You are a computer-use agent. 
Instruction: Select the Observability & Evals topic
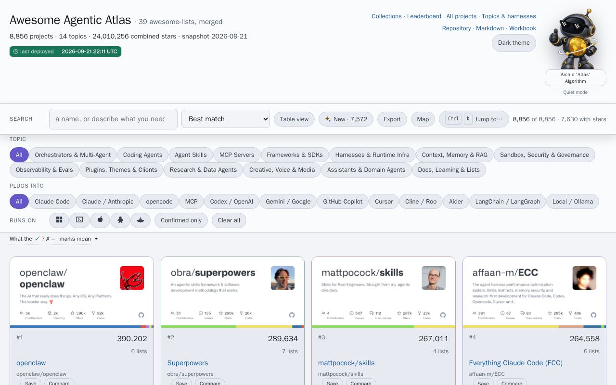click(44, 170)
